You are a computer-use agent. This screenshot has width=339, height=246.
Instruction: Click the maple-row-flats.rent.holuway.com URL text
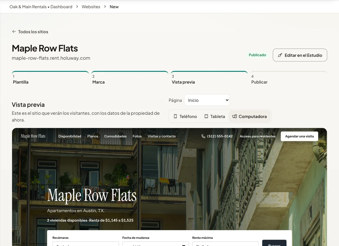(51, 58)
